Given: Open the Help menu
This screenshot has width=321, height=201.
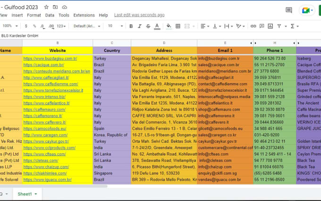Looking at the screenshot, I should tap(103, 15).
